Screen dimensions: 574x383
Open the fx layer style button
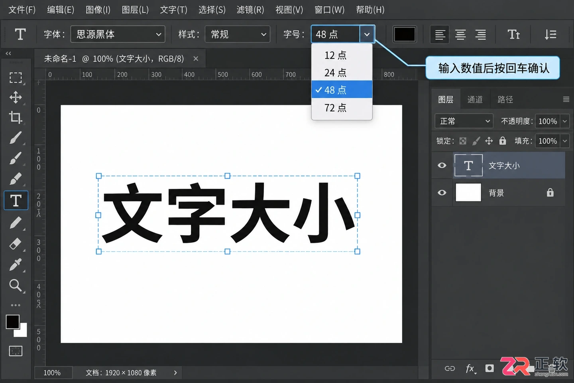click(470, 368)
